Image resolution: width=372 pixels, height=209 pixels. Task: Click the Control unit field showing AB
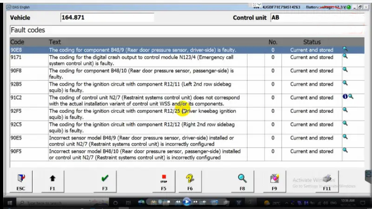click(x=317, y=18)
